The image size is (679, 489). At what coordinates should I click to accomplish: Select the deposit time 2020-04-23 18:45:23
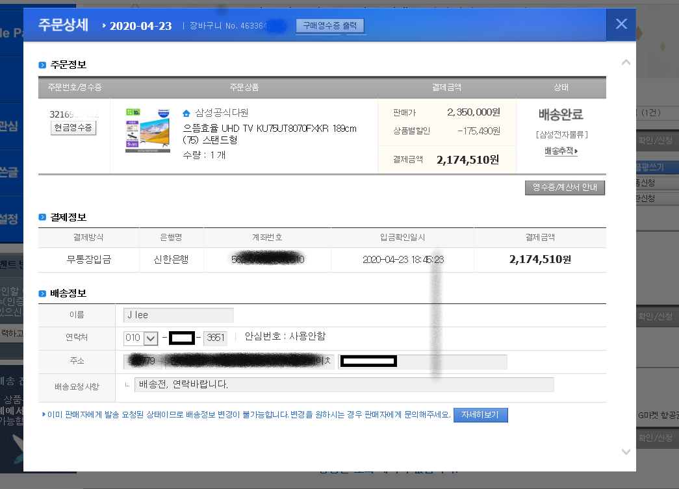click(403, 260)
